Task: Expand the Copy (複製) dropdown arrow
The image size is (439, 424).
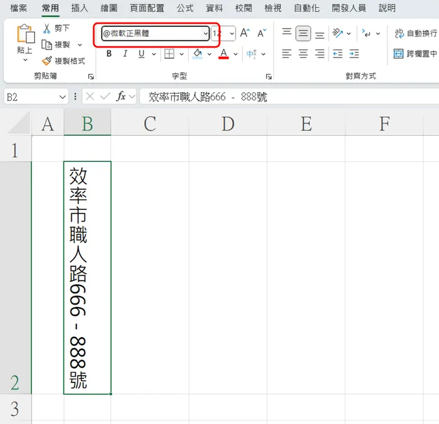Action: 80,45
